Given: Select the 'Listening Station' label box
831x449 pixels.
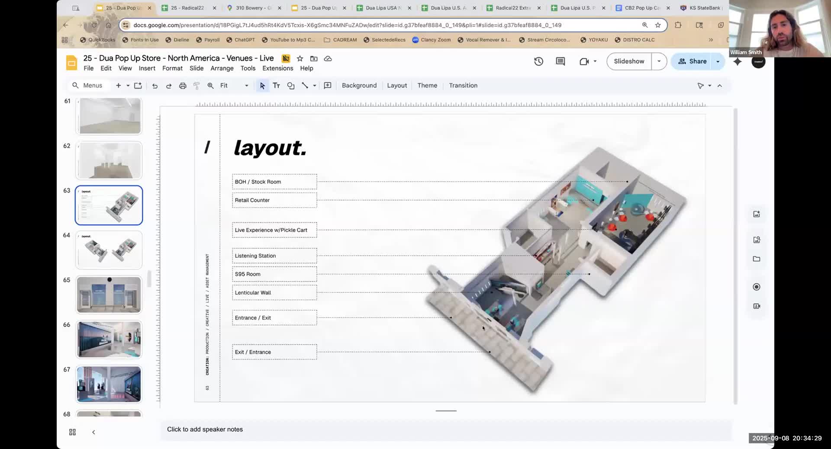Looking at the screenshot, I should (274, 256).
